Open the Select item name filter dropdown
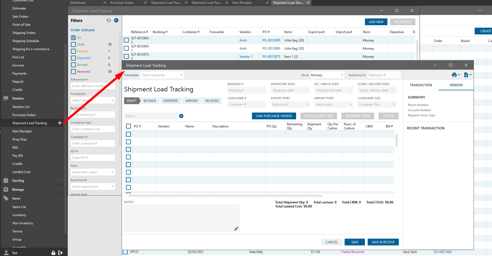 [93, 172]
